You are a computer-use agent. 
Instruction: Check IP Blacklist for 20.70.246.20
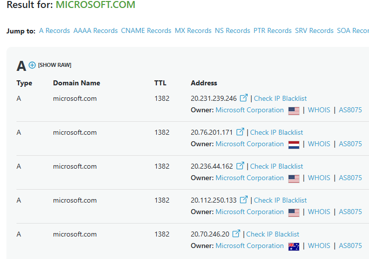(273, 234)
